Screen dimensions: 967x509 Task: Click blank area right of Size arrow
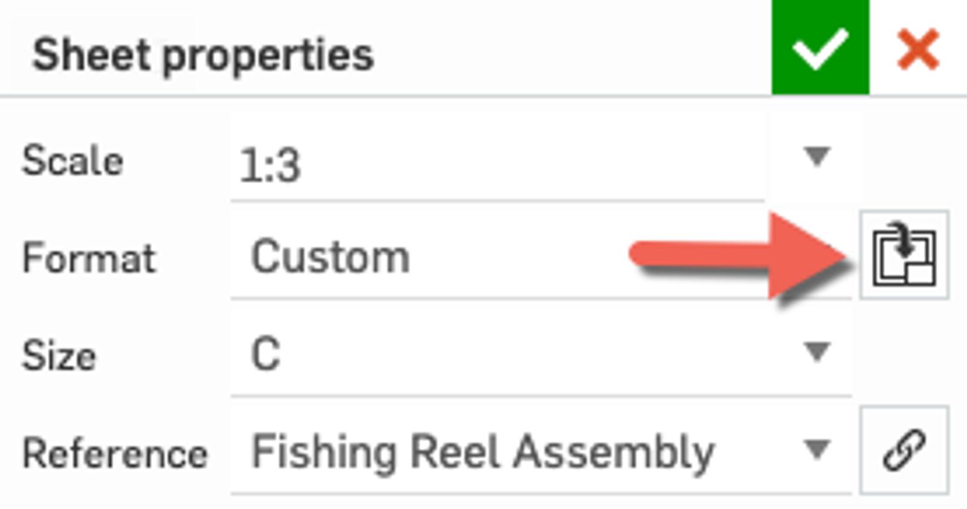tap(907, 352)
